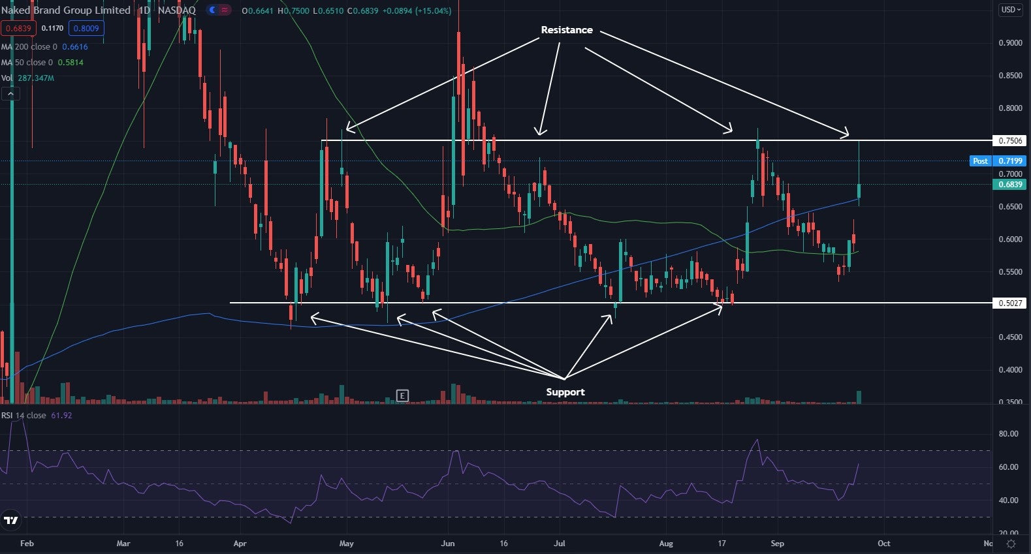Click the 0.5027 support price label
This screenshot has width=1031, height=554.
click(x=1009, y=303)
